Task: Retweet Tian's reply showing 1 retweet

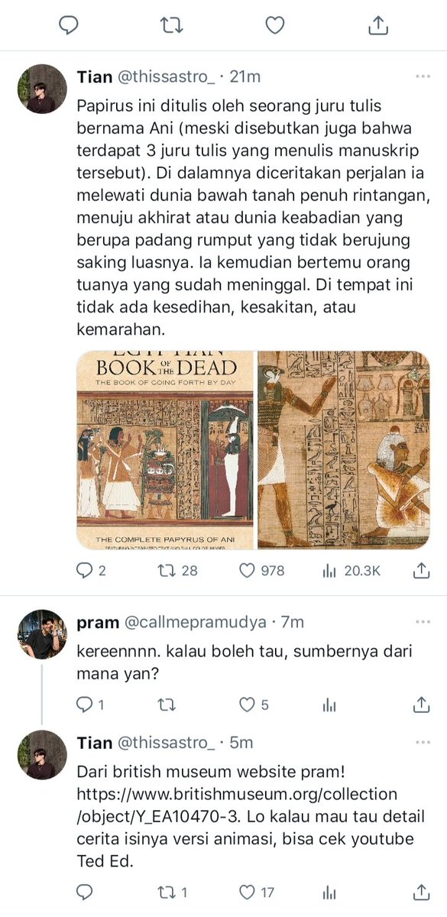Action: pyautogui.click(x=173, y=892)
